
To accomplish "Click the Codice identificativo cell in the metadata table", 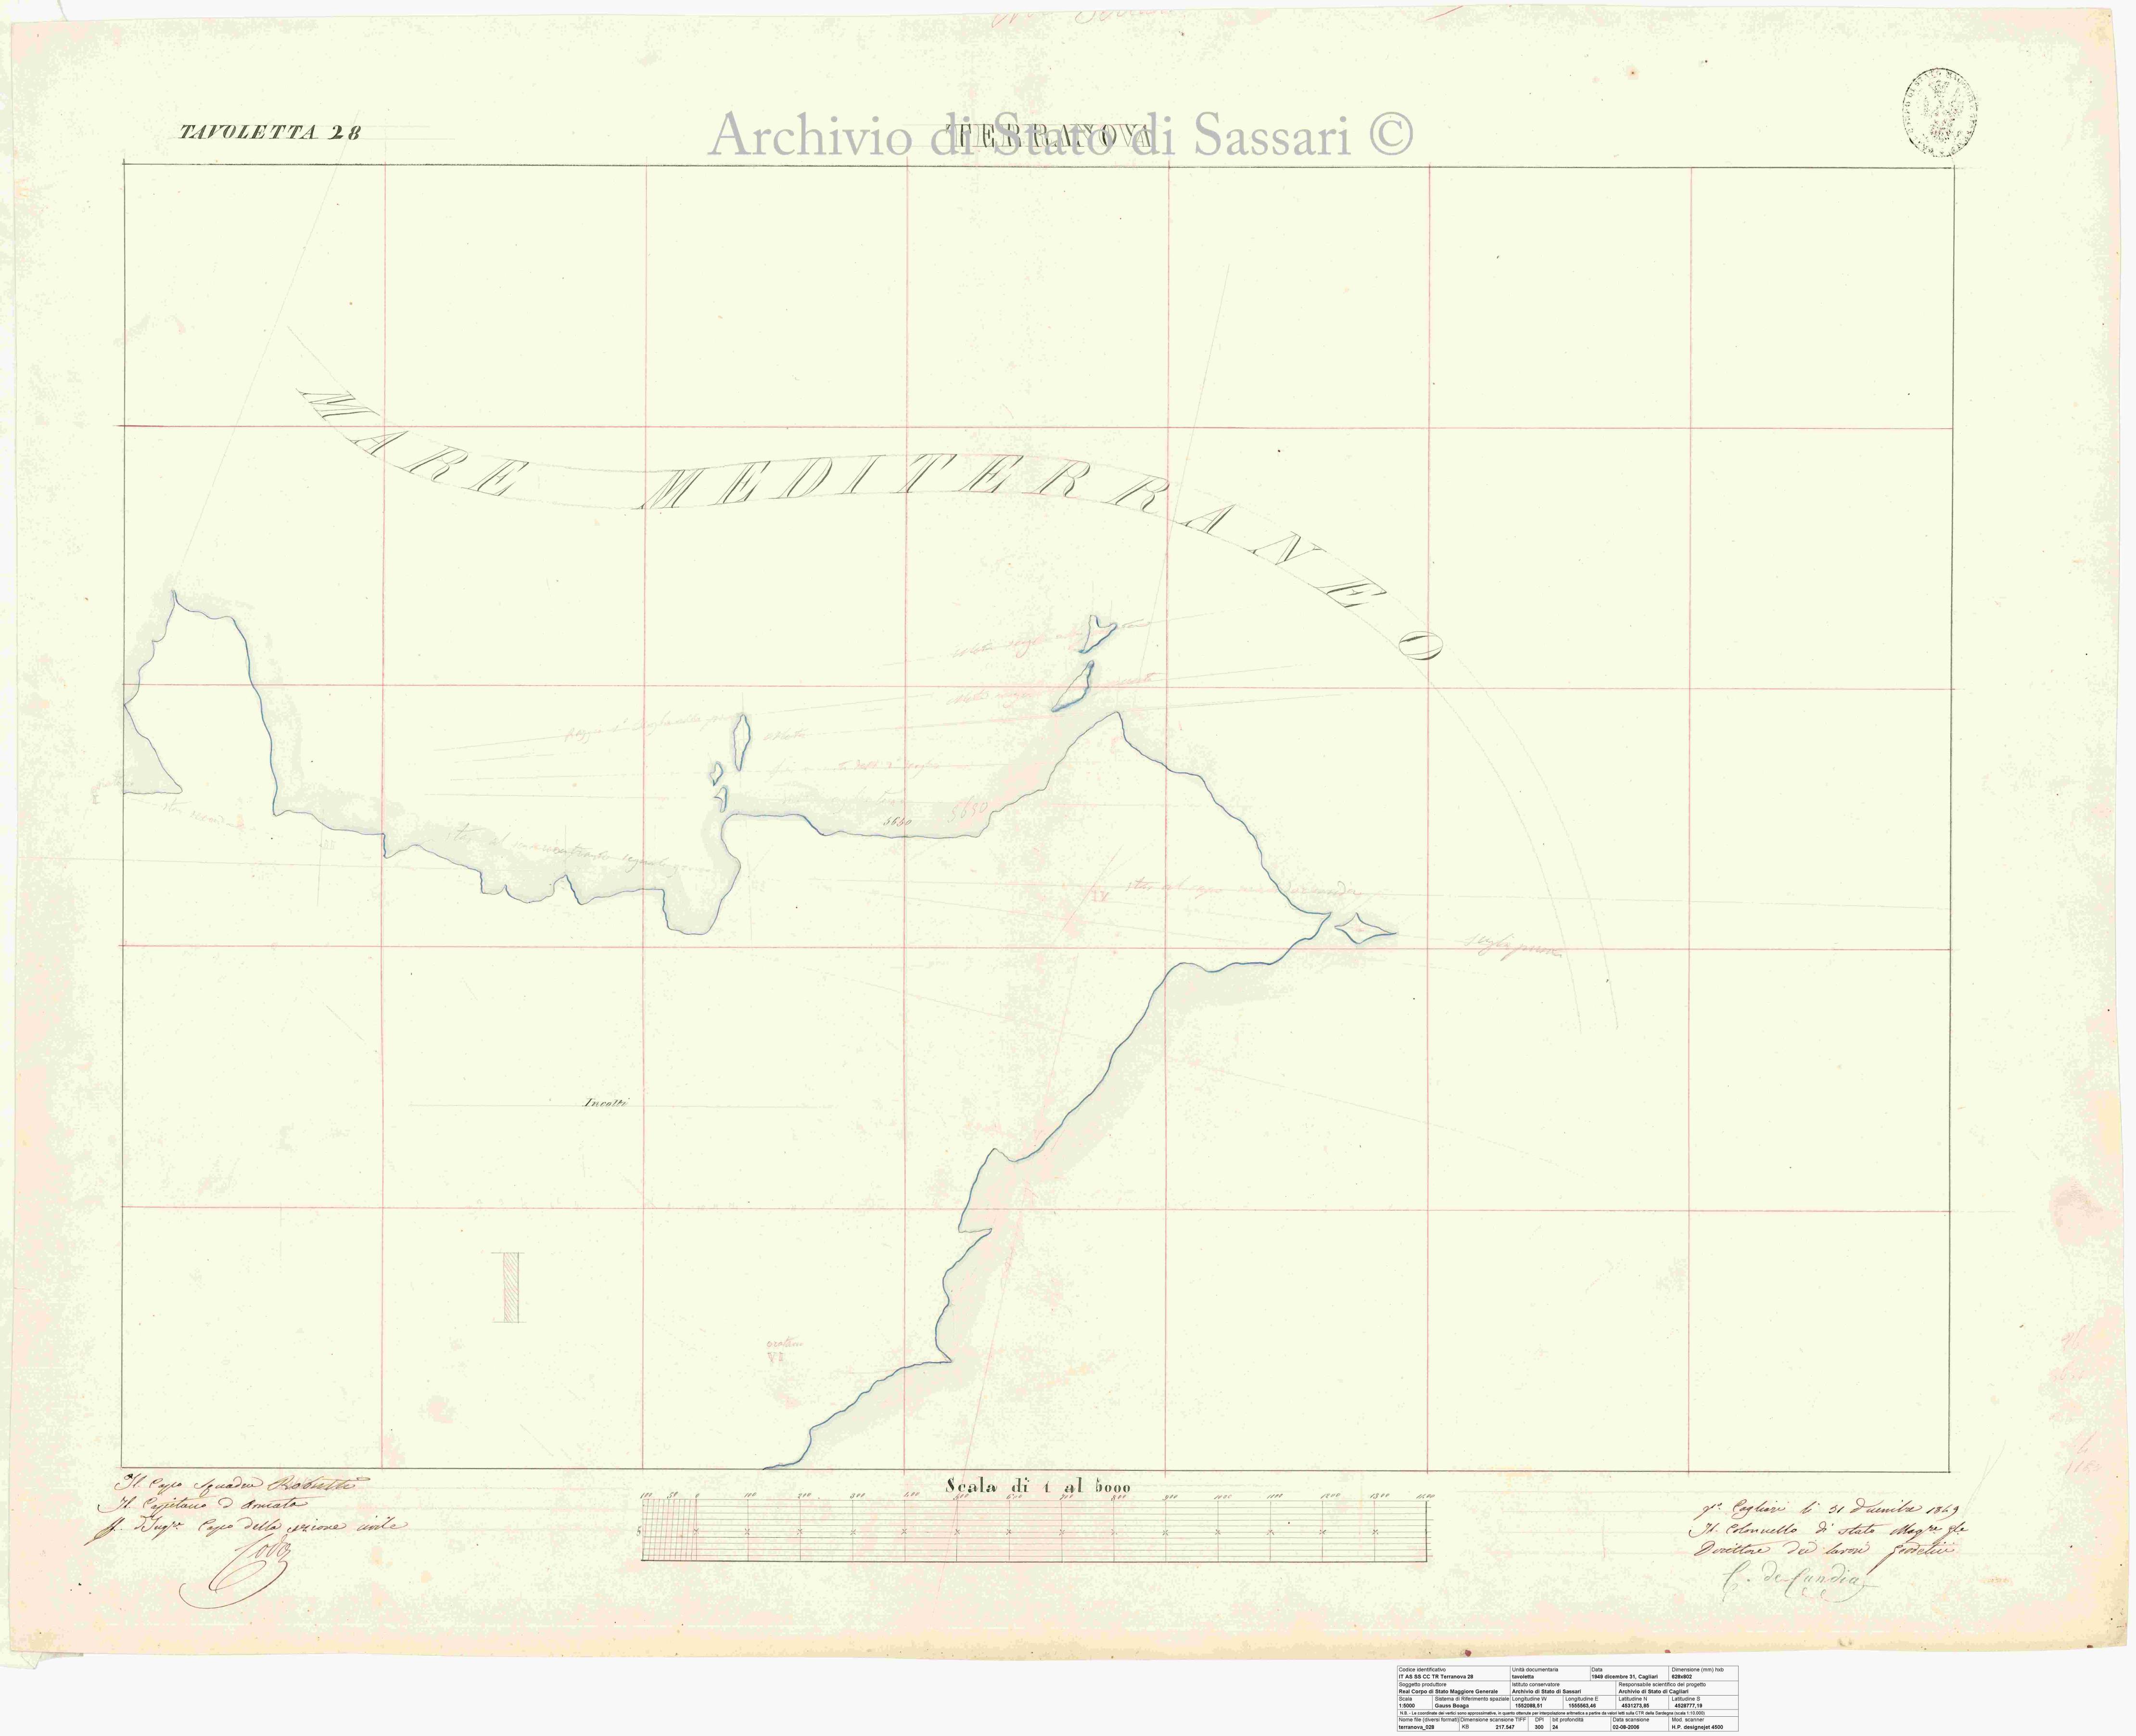I will pos(1453,1673).
